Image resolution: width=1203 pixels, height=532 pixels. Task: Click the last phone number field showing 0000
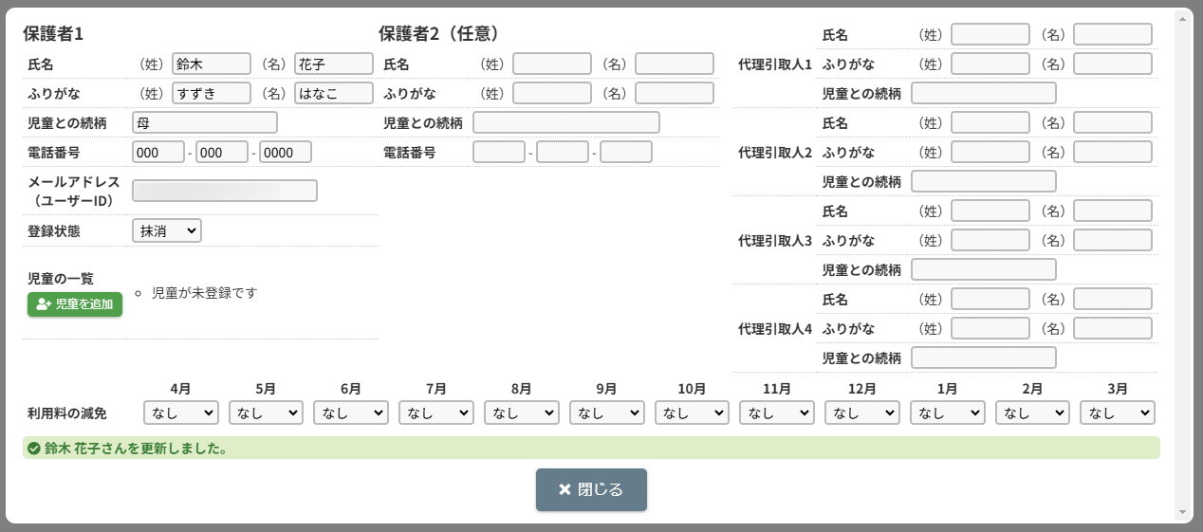pos(286,152)
